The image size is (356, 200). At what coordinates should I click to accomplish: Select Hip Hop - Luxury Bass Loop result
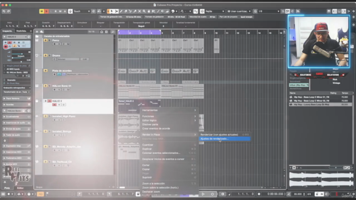click(x=321, y=104)
